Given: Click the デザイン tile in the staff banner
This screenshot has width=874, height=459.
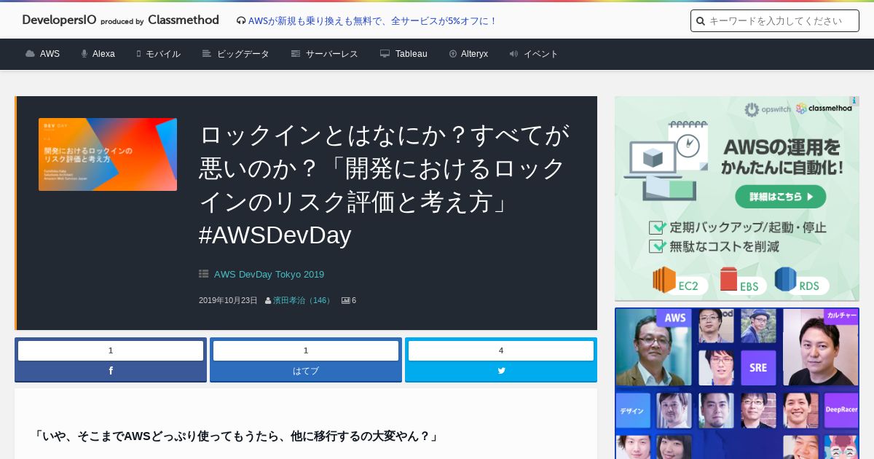Looking at the screenshot, I should click(x=632, y=411).
